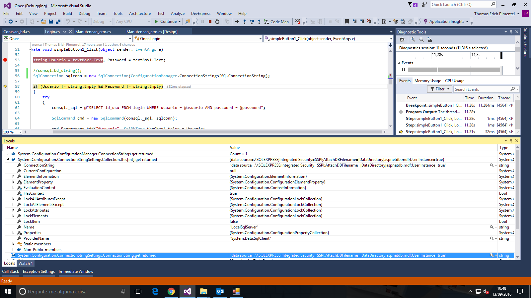Screen dimensions: 531x298
Task: Expand the LockAllAttributesExcept local
Action: point(13,199)
